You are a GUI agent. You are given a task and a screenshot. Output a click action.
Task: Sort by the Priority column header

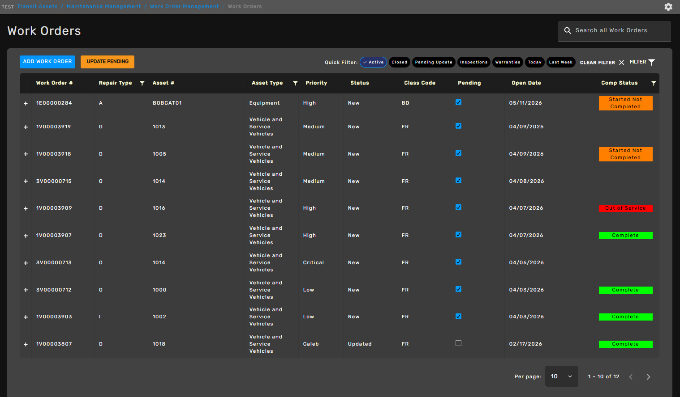(316, 83)
